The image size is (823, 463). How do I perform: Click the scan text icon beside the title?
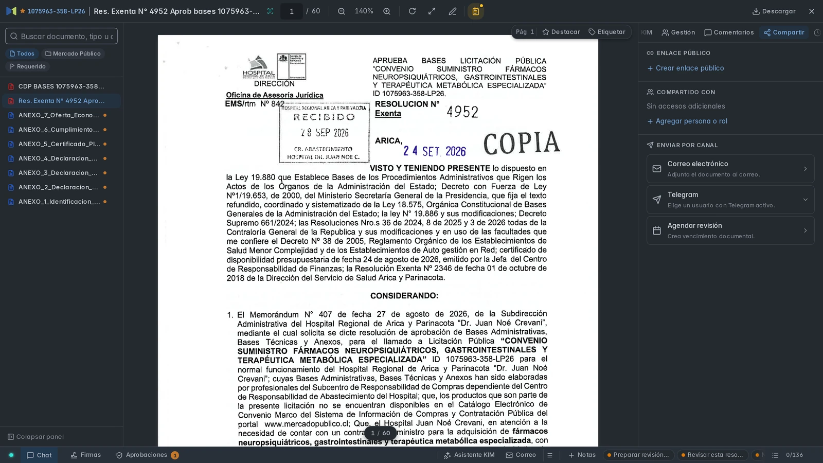coord(270,11)
